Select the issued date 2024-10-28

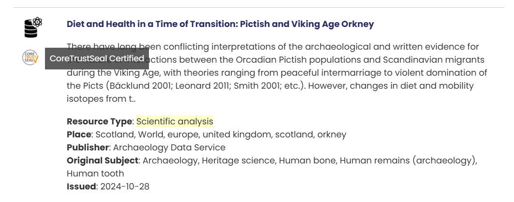tap(125, 187)
